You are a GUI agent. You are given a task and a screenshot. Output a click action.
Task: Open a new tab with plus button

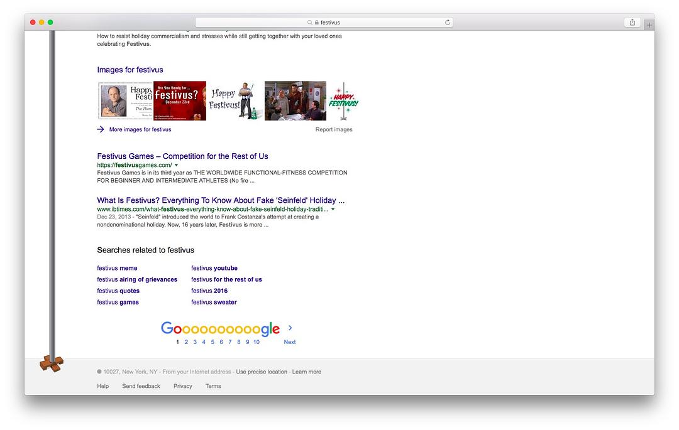649,25
